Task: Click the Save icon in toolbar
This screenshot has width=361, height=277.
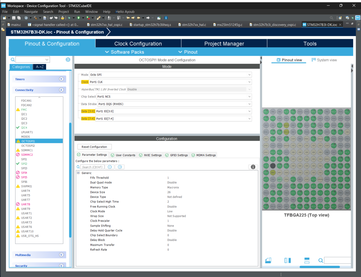Action: [14, 18]
